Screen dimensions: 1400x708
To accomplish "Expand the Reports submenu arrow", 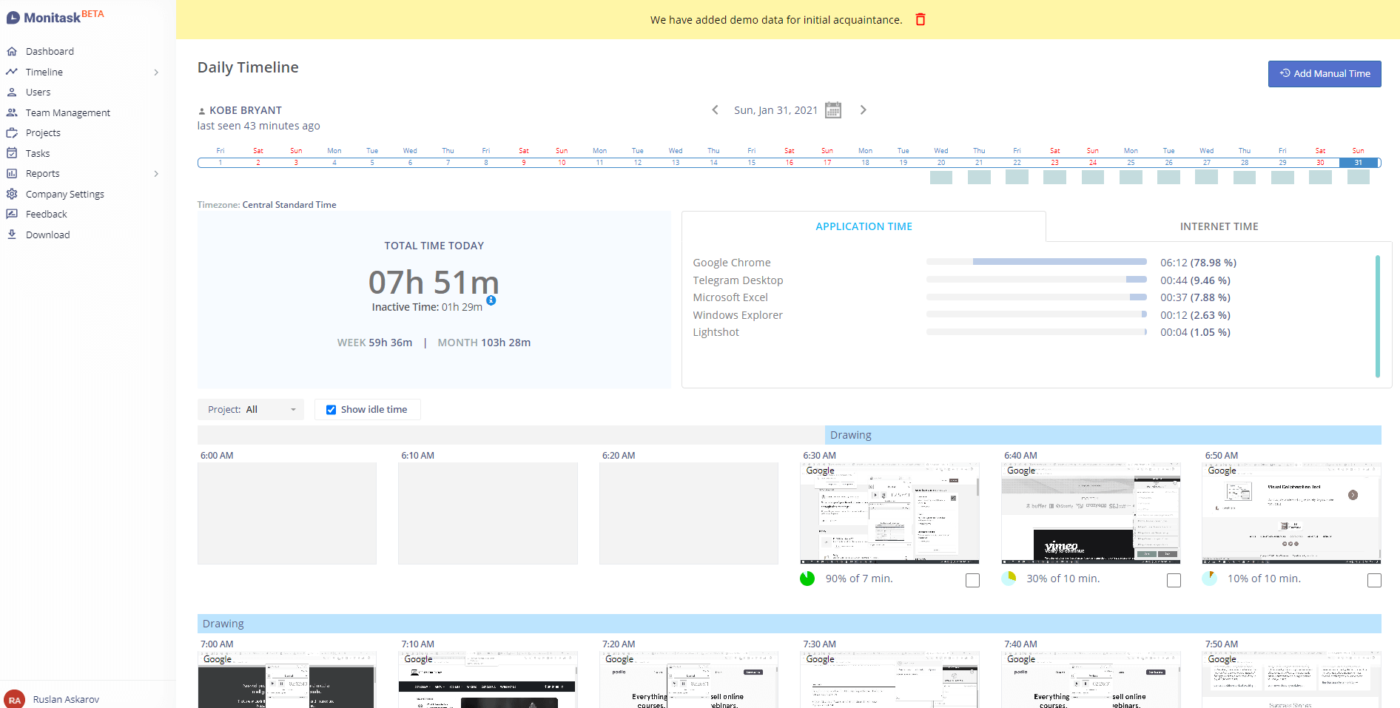I will (156, 174).
